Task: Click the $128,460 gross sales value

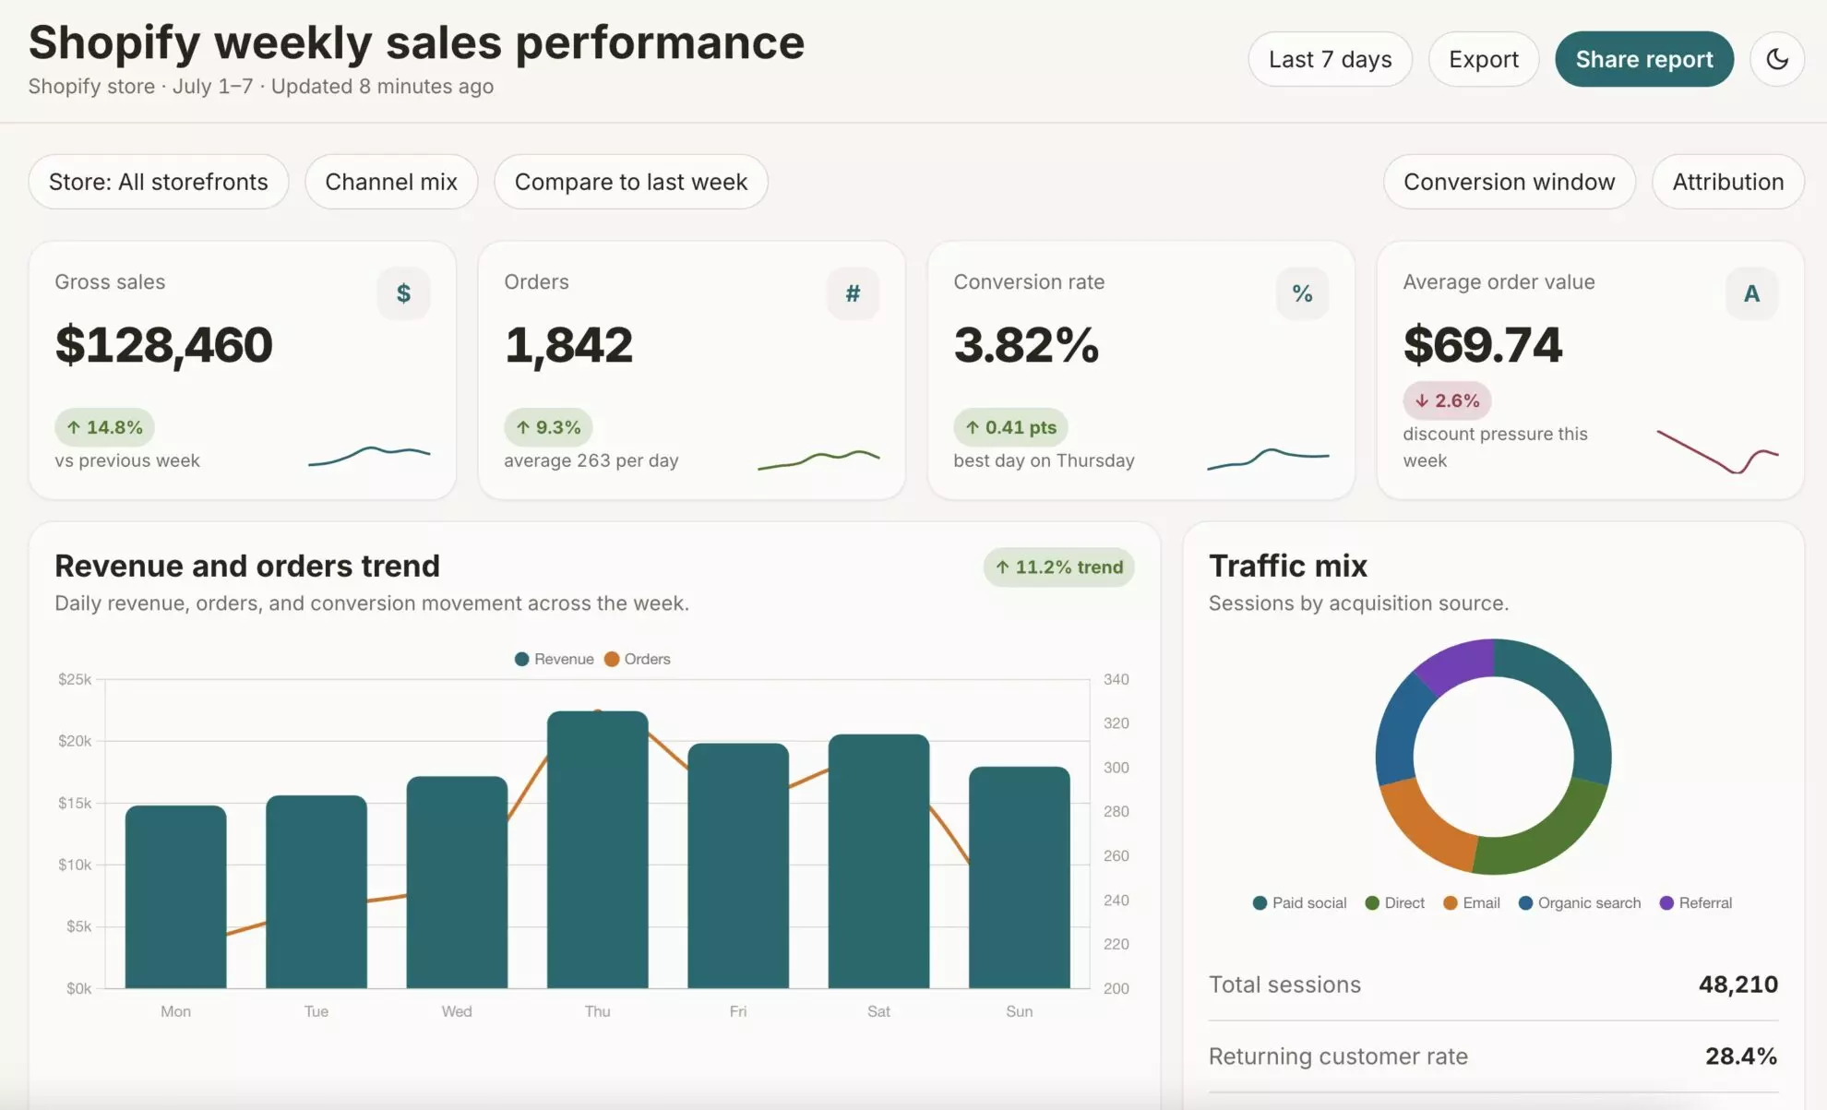Action: pyautogui.click(x=164, y=345)
